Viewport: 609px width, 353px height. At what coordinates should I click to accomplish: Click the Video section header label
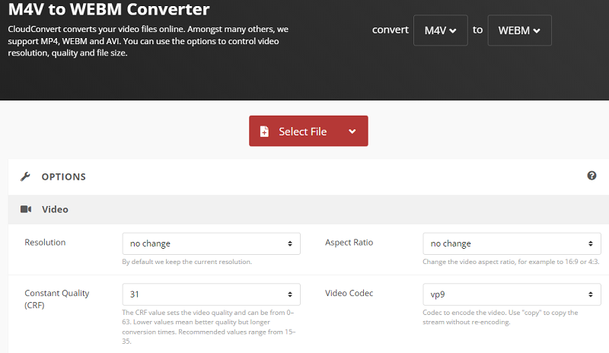point(55,209)
